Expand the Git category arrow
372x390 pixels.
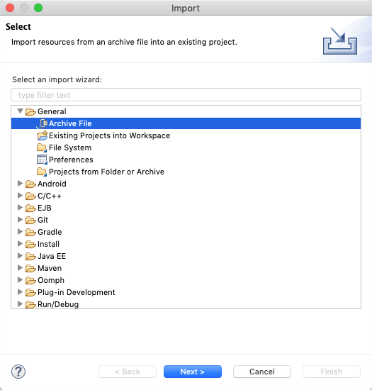[x=20, y=220]
